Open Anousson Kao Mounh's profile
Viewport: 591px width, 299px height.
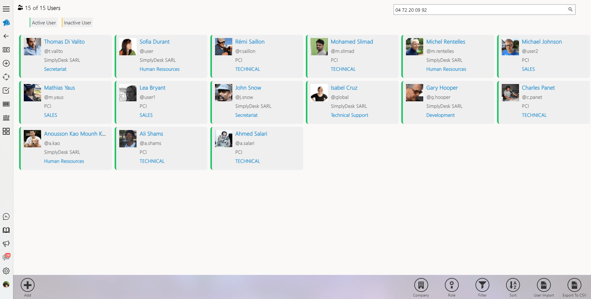pos(75,134)
